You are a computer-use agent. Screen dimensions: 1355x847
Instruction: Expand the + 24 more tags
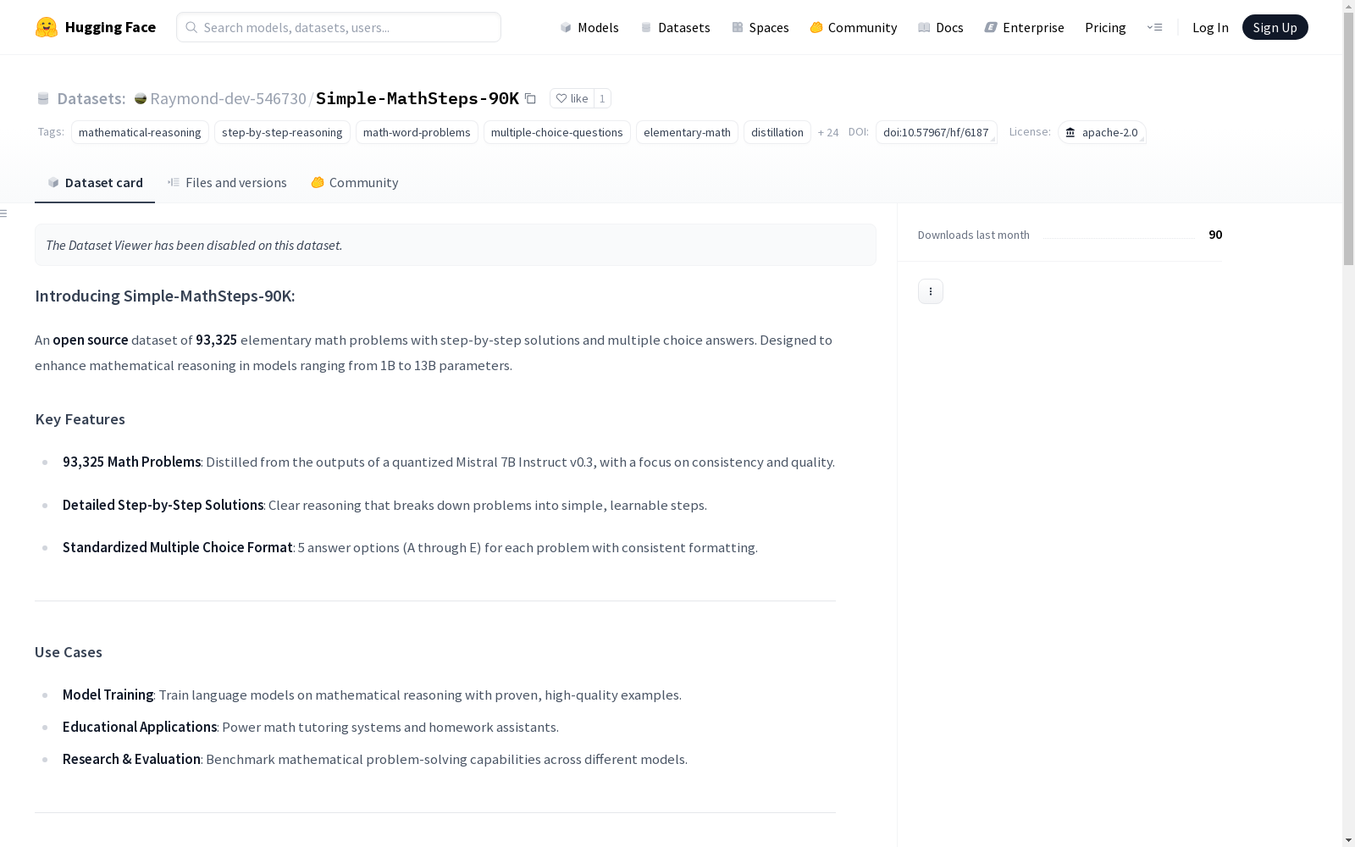[828, 133]
